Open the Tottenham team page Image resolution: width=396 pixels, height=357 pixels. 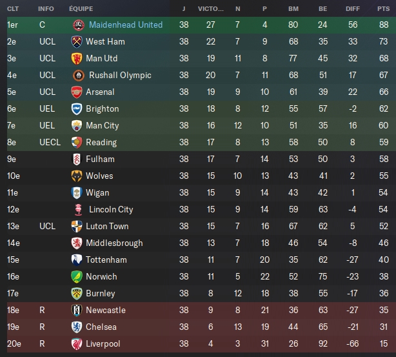click(106, 260)
